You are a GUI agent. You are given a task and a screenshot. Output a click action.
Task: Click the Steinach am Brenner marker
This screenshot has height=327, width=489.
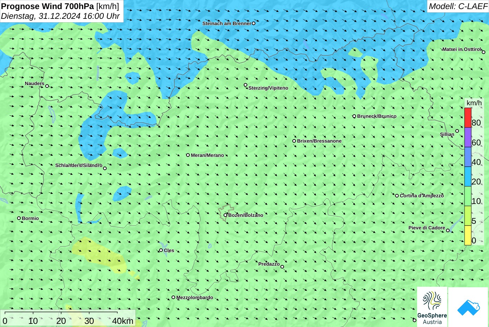click(x=254, y=23)
